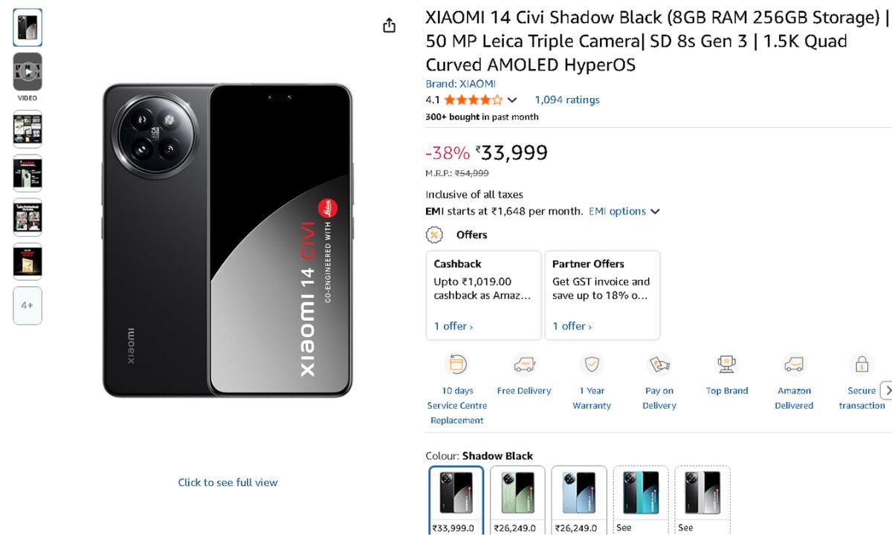Click the Secure transaction lock icon
892x535 pixels.
(862, 365)
